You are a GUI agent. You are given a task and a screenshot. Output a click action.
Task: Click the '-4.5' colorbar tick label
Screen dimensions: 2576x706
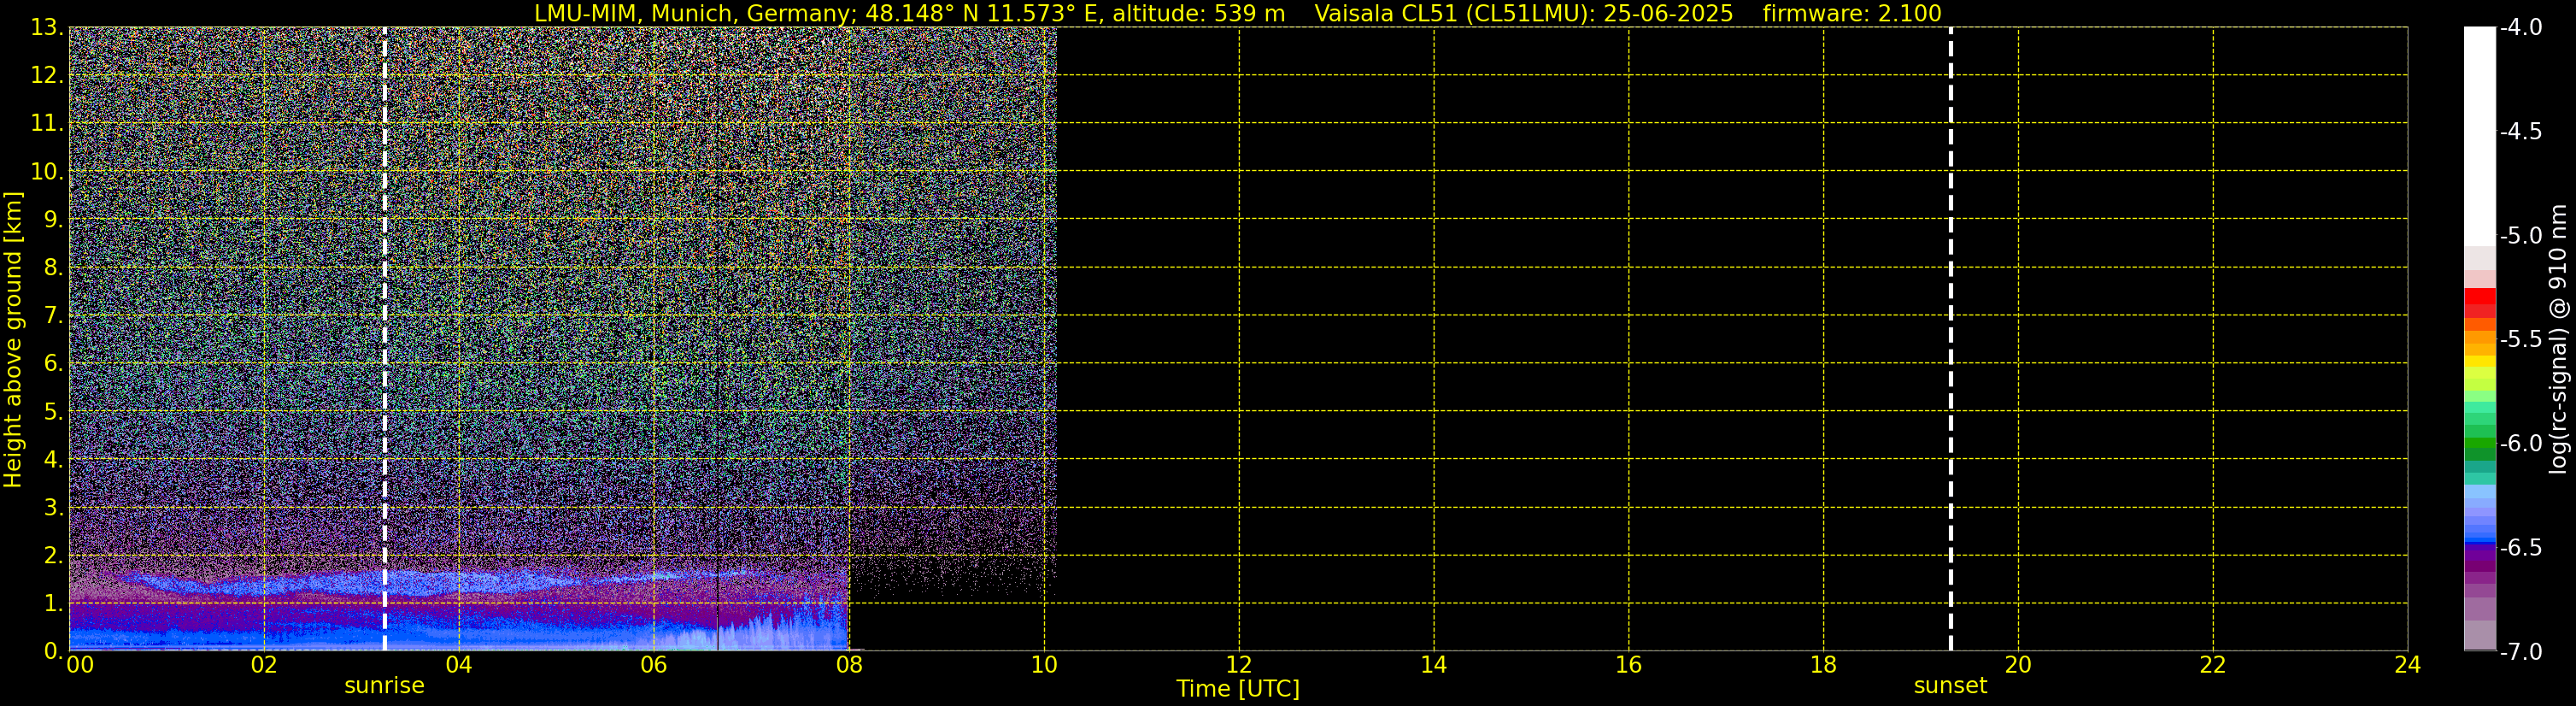coord(2520,131)
